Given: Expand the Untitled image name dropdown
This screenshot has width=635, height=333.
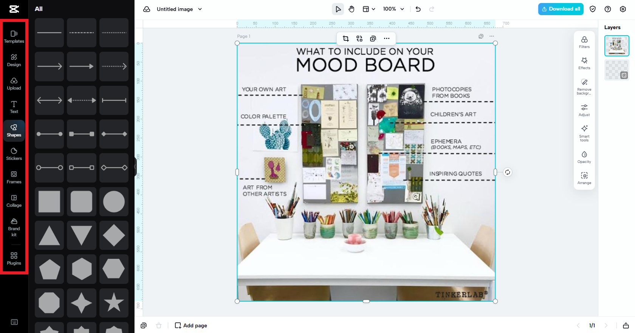Looking at the screenshot, I should [200, 9].
